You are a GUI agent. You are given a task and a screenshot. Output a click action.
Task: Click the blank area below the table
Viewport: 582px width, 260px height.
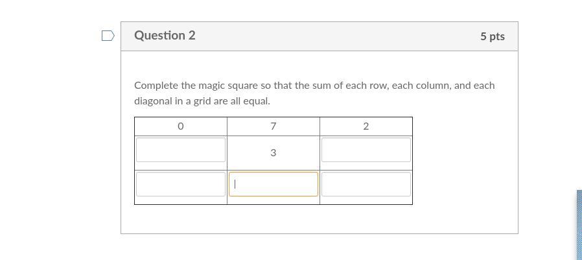tap(319, 219)
